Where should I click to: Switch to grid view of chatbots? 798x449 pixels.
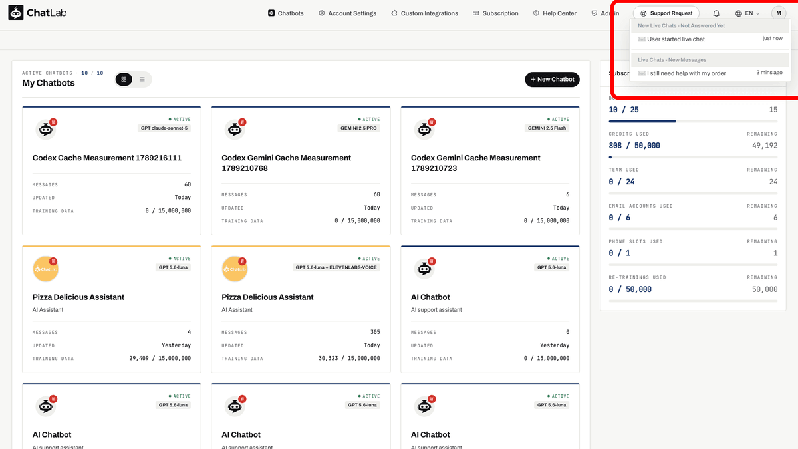[x=124, y=80]
